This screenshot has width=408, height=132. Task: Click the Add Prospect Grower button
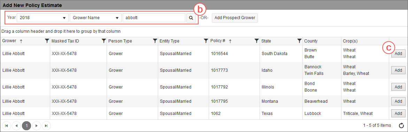coord(235,18)
